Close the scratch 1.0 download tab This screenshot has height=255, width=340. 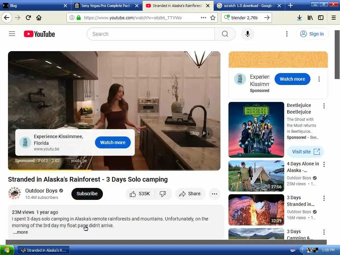tap(279, 6)
